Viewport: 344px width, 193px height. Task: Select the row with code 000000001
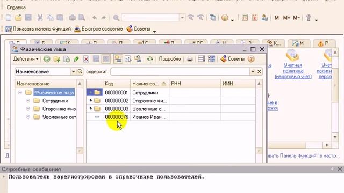pos(171,93)
